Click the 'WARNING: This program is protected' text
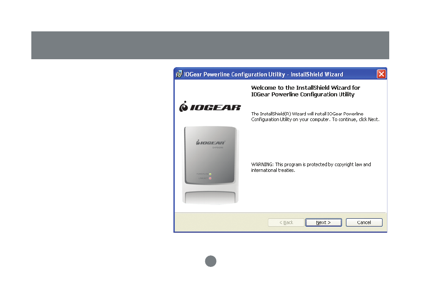Image resolution: width=421 pixels, height=293 pixels. coord(311,167)
